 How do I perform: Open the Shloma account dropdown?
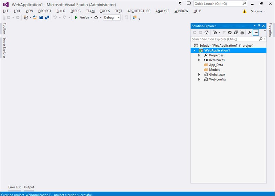click(258, 11)
